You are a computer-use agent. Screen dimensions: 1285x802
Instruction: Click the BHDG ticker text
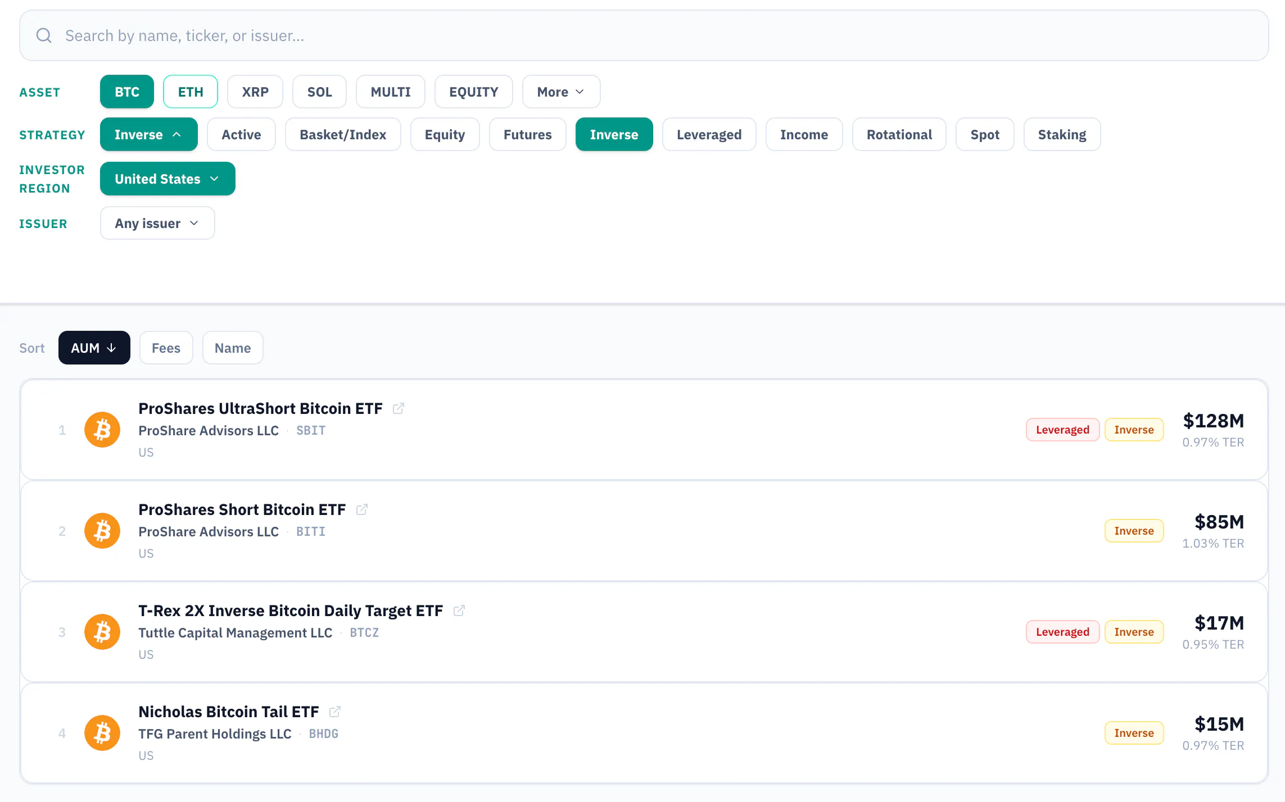pyautogui.click(x=324, y=734)
